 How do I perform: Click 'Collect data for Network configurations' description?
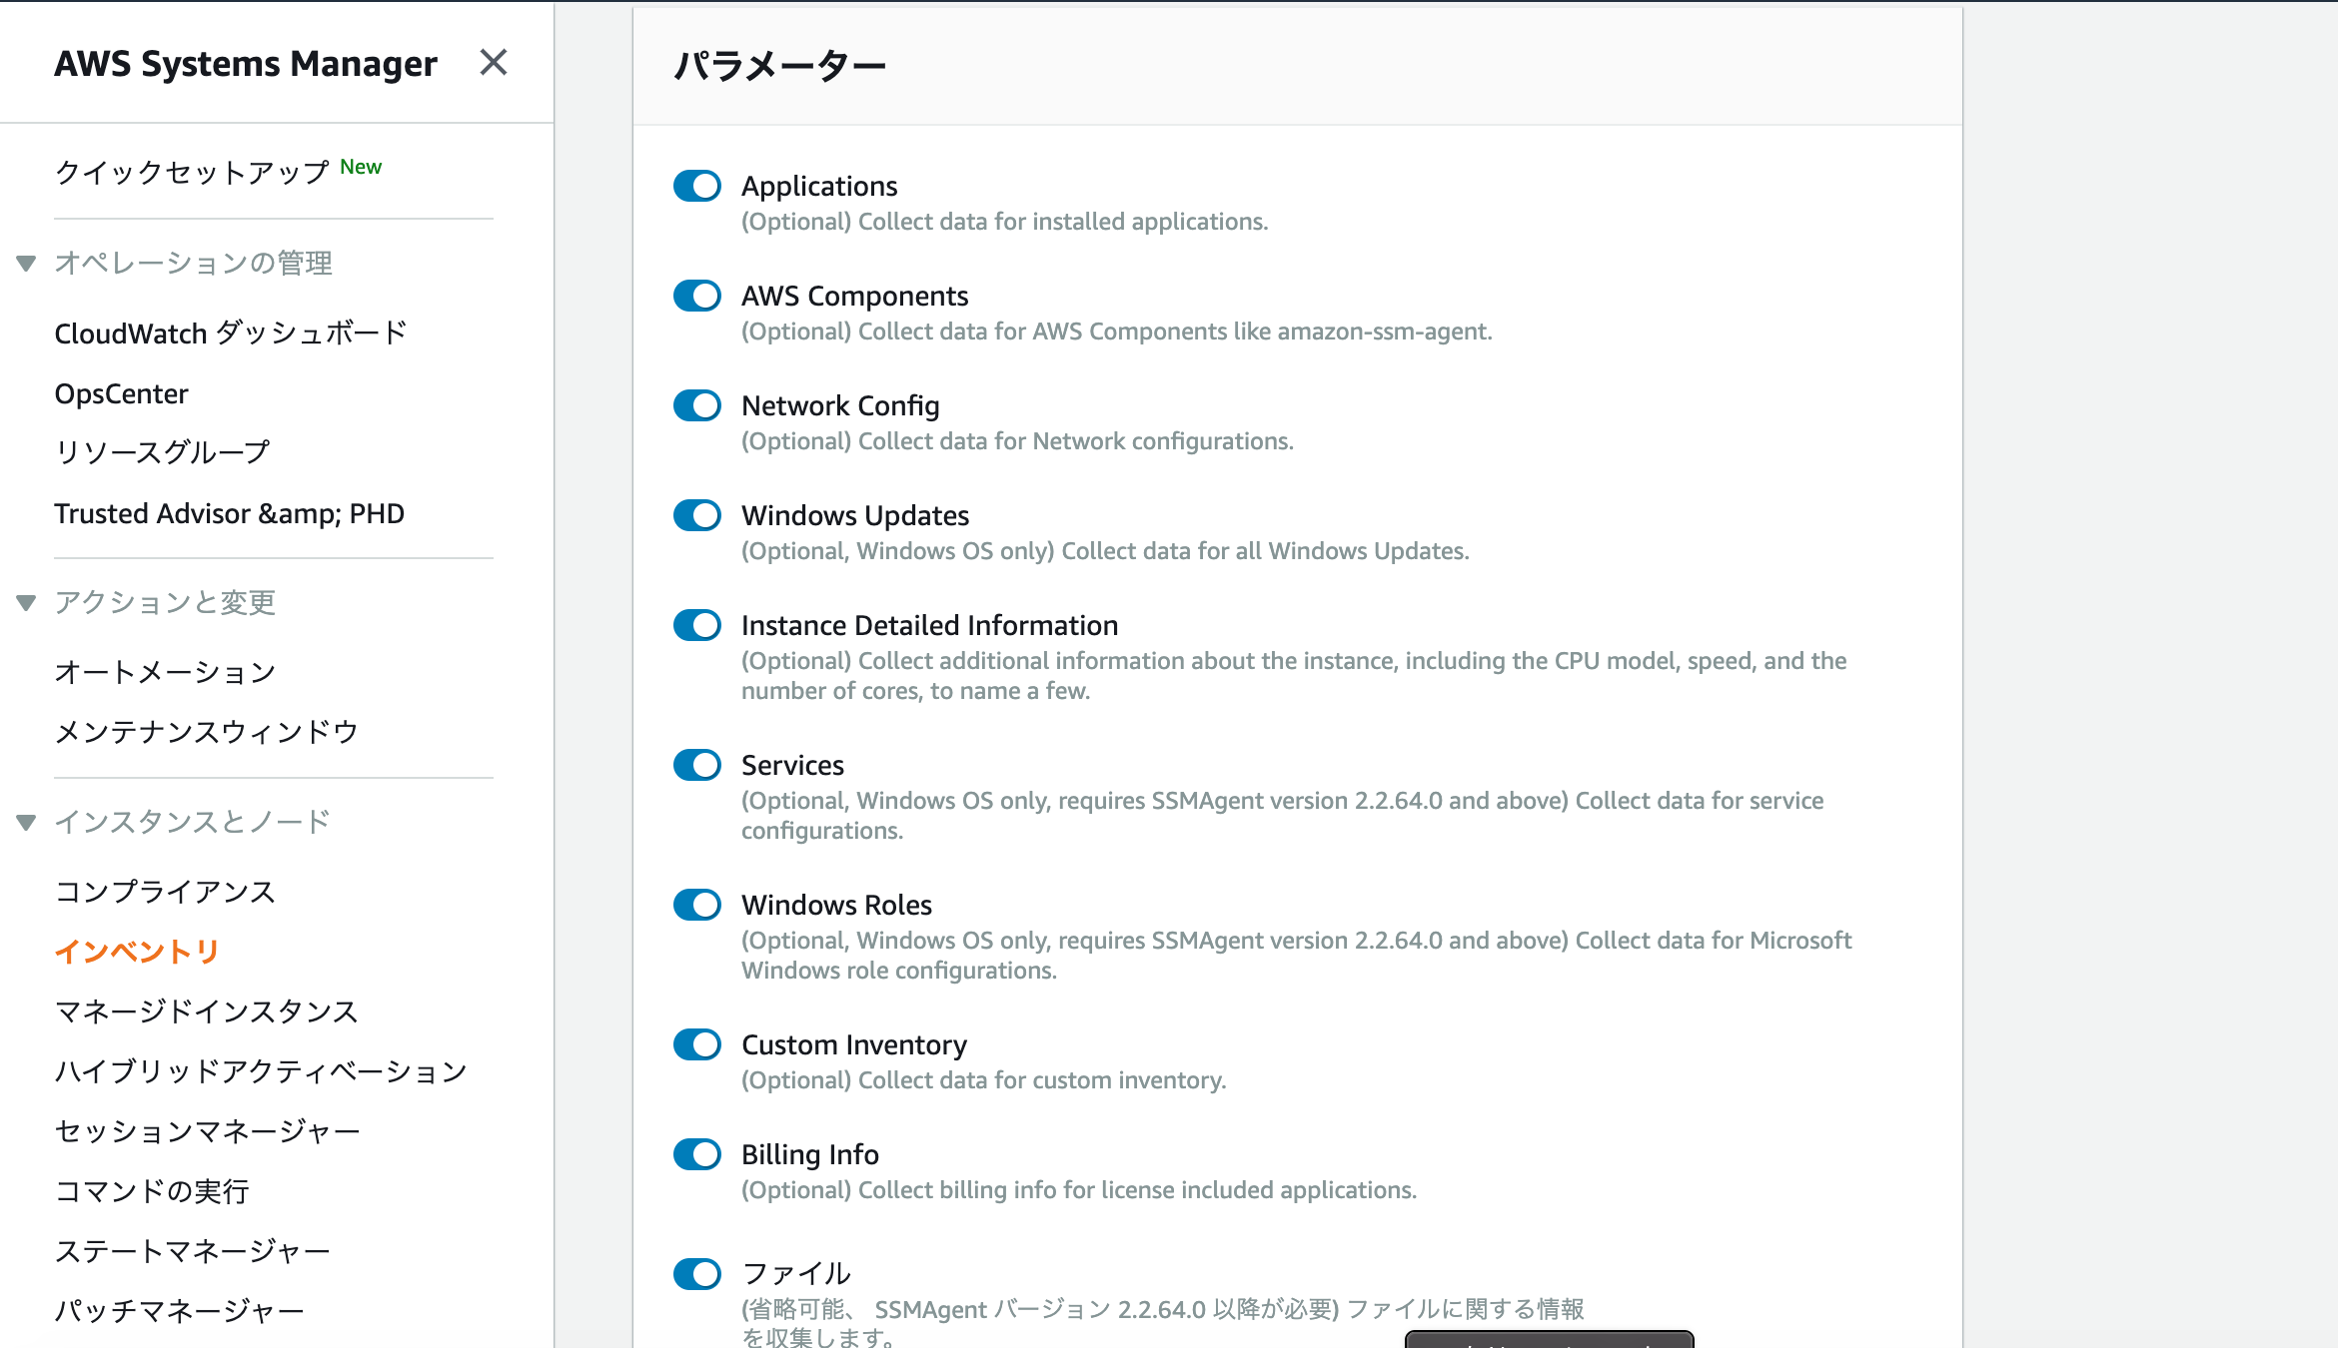pyautogui.click(x=1017, y=441)
